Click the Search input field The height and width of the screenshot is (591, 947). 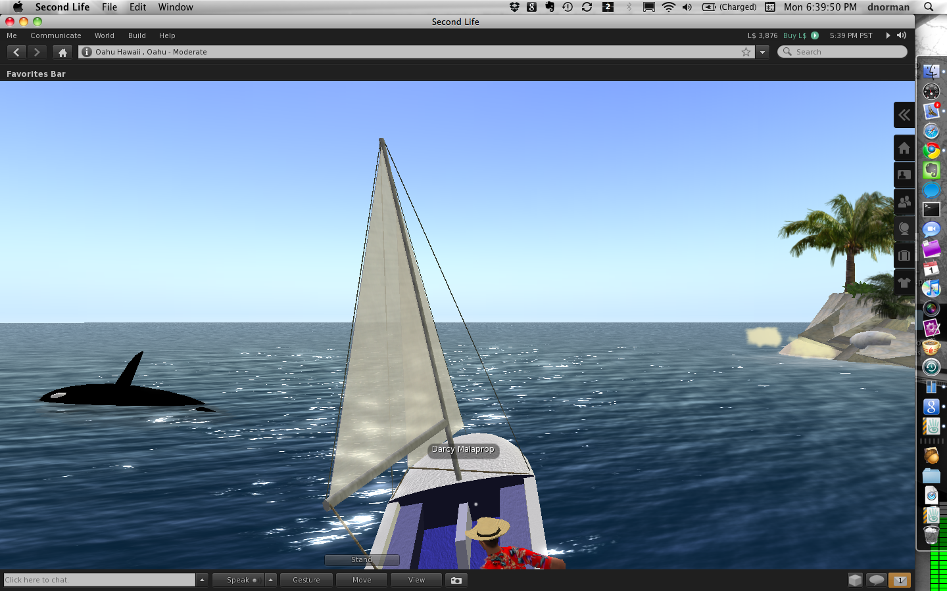pos(842,52)
